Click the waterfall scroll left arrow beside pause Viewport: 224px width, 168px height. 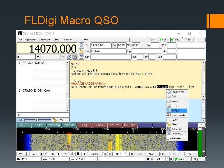click(72, 154)
